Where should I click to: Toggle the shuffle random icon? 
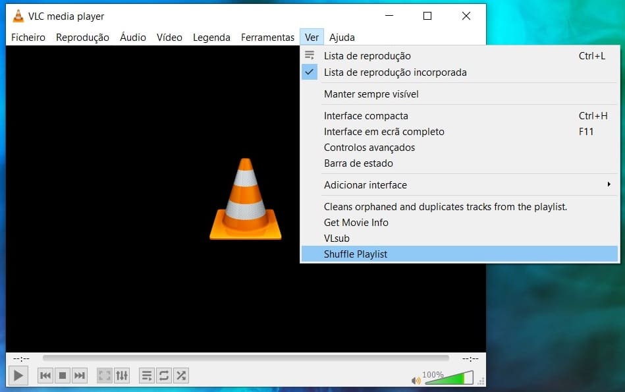(181, 376)
